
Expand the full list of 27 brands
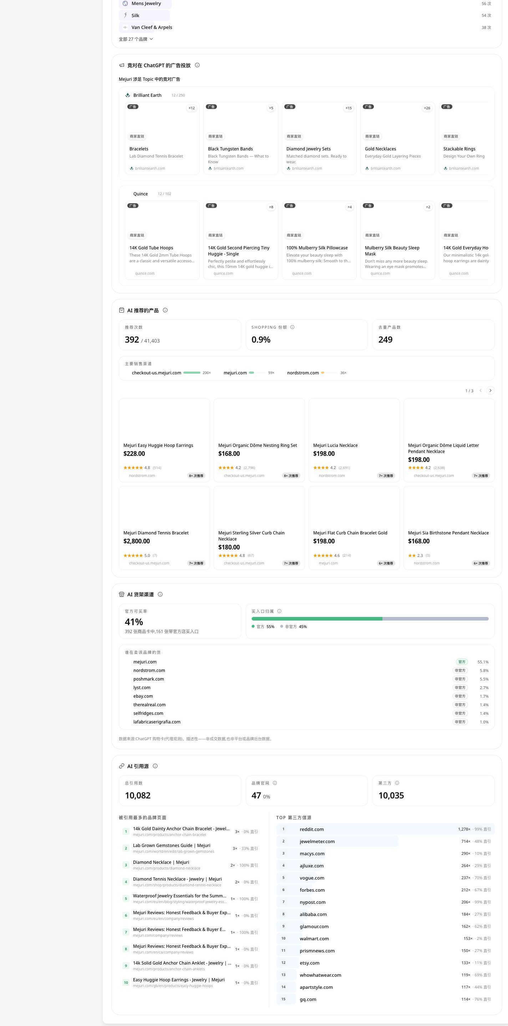point(136,39)
